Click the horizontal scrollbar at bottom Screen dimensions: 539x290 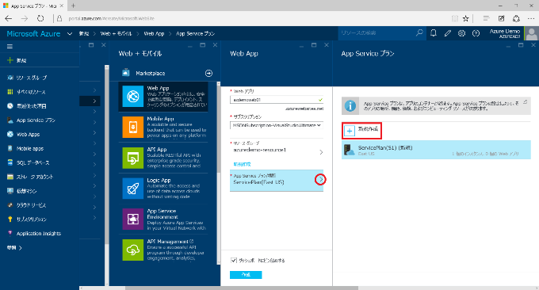242,288
